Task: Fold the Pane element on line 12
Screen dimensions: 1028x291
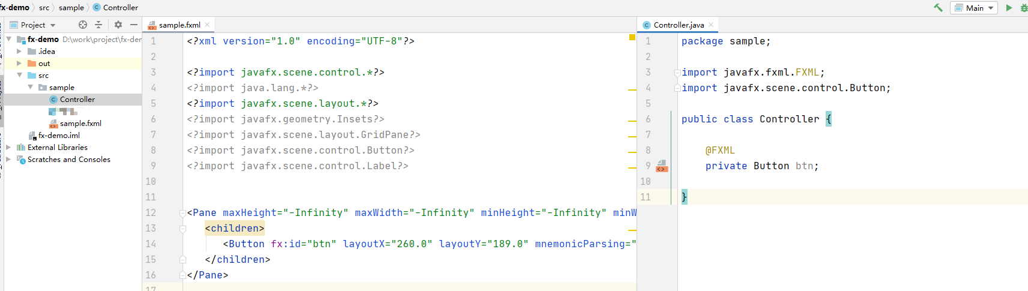Action: [183, 213]
